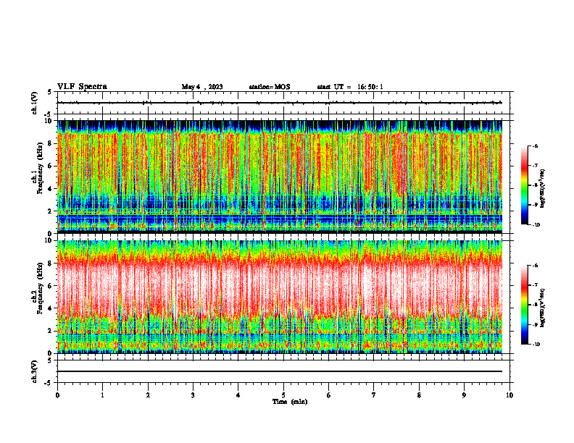The image size is (574, 443).
Task: Click the "-10" tick on ch.2 colorbar
Action: pyautogui.click(x=536, y=345)
